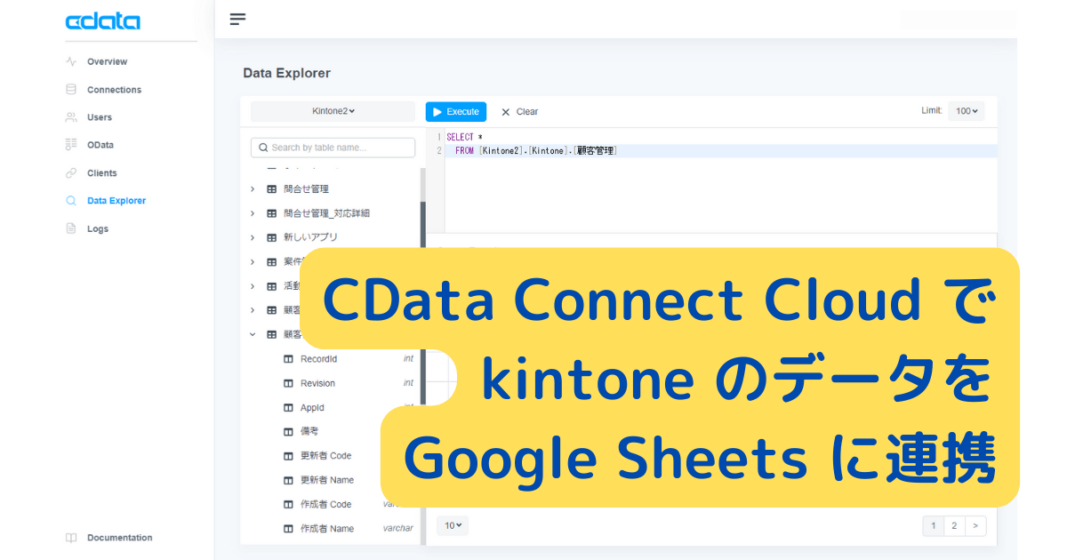This screenshot has height=560, width=1067.
Task: Open the Limit 100 dropdown
Action: click(967, 111)
